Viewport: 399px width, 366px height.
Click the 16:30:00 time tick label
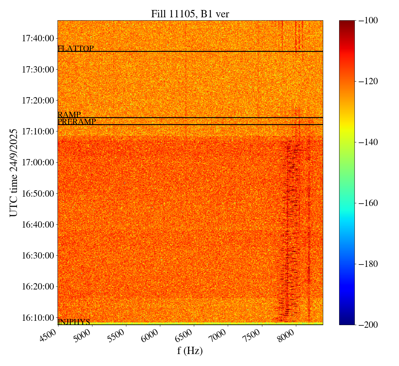coord(38,256)
